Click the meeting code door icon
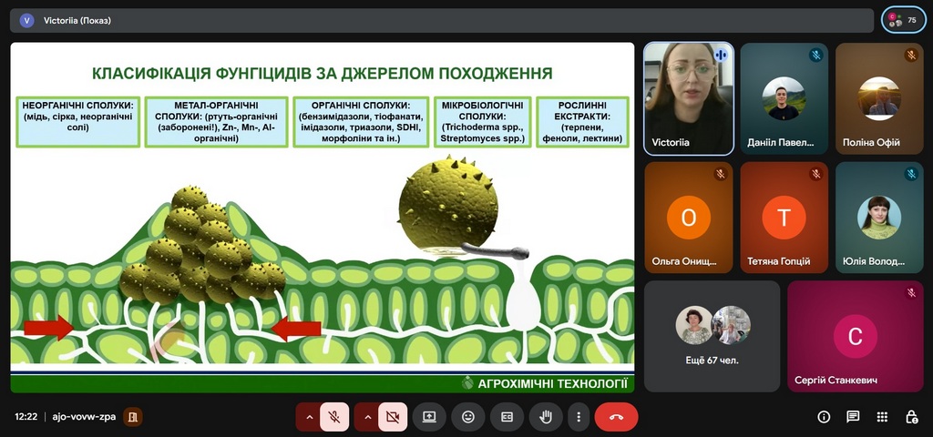 132,417
